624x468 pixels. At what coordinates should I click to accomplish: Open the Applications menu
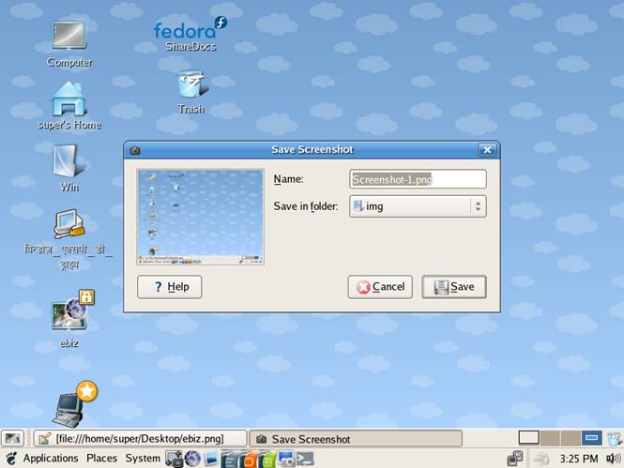(50, 459)
